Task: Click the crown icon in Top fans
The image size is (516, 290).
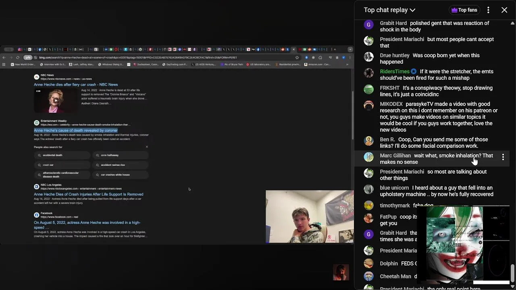Action: click(x=454, y=10)
